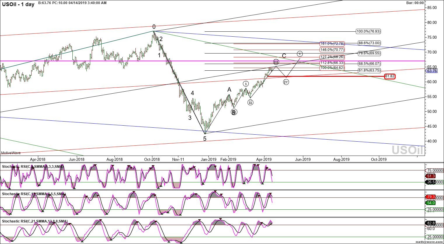Select the wave 3 label
Image resolution: width=444 pixels, height=244 pixels.
[190, 118]
